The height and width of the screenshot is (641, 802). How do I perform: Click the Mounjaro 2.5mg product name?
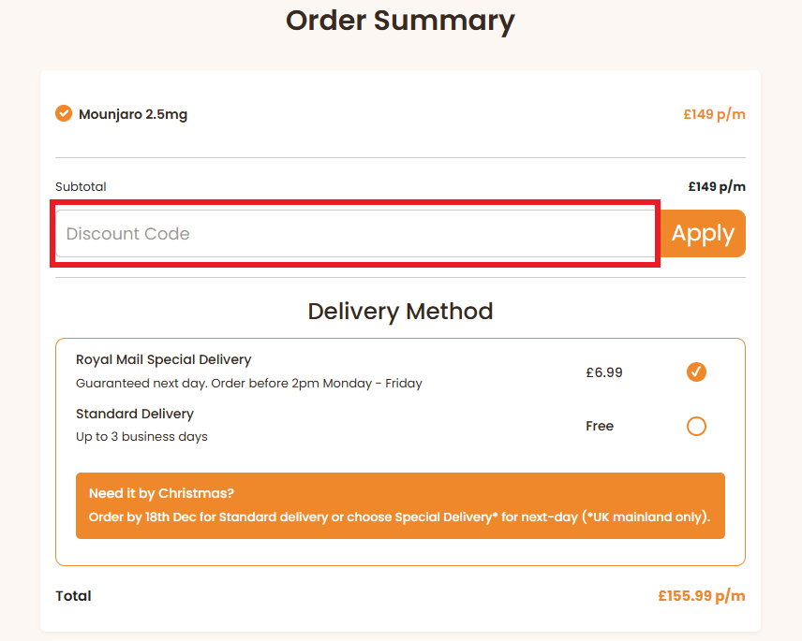[133, 114]
